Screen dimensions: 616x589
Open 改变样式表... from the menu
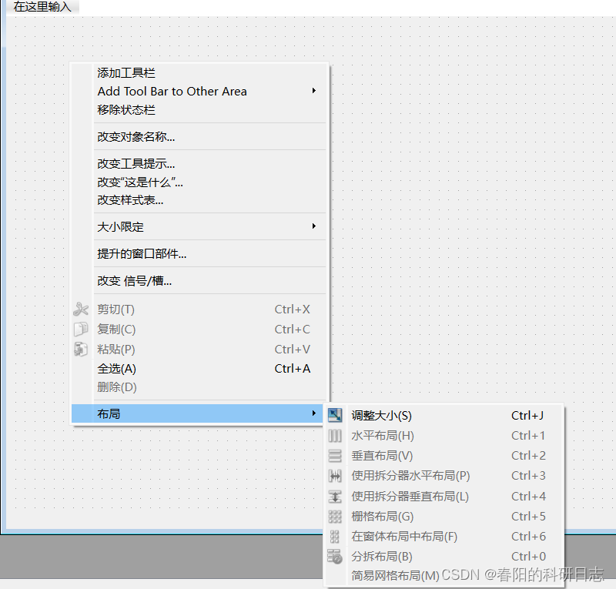click(x=199, y=200)
